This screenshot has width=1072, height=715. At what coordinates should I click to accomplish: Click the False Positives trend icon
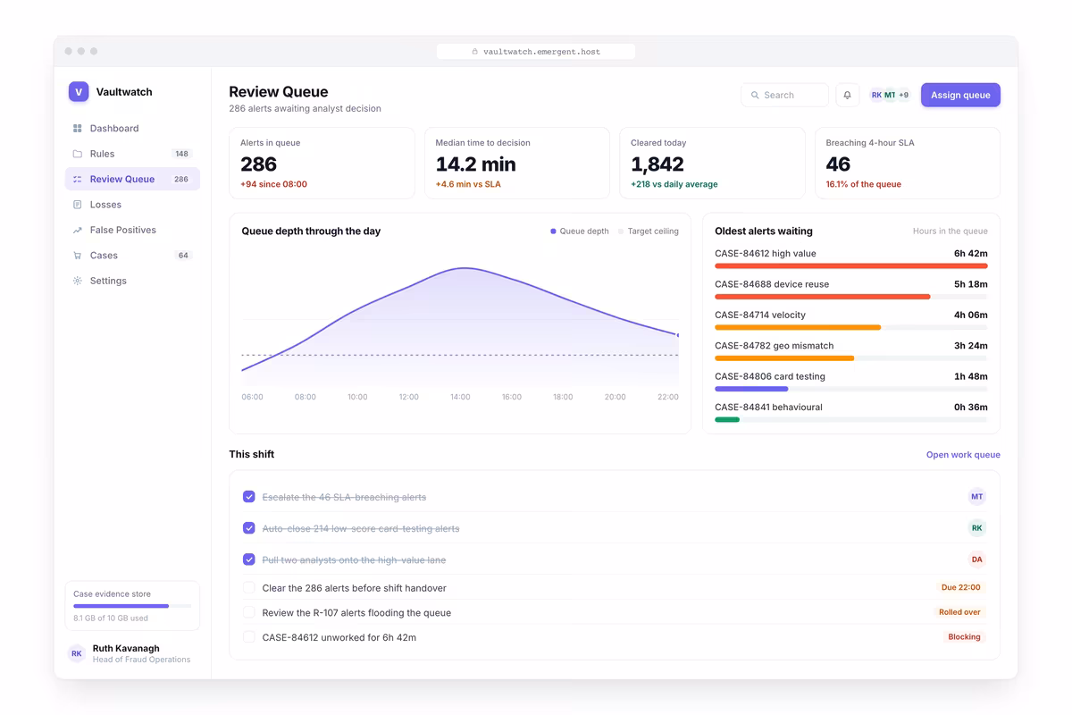[78, 231]
